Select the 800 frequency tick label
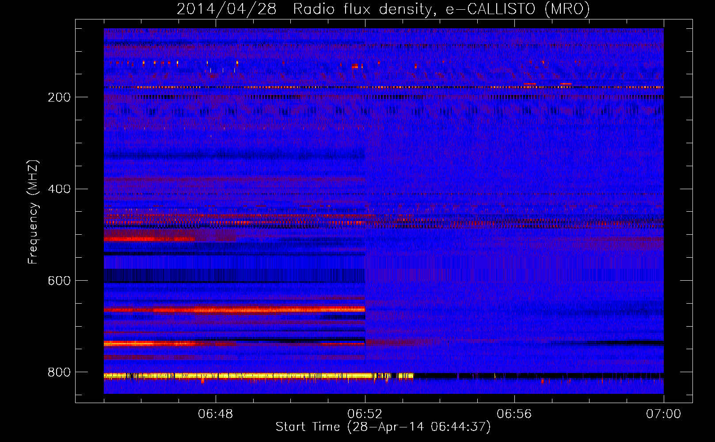The width and height of the screenshot is (715, 442). click(59, 373)
